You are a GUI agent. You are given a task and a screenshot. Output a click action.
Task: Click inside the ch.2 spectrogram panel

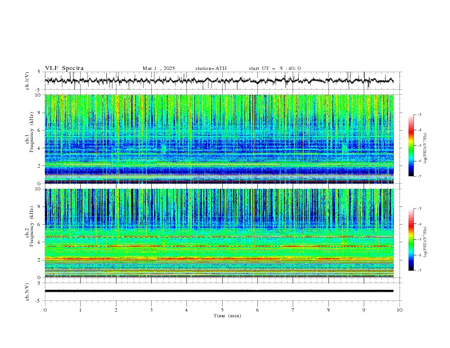click(x=219, y=233)
